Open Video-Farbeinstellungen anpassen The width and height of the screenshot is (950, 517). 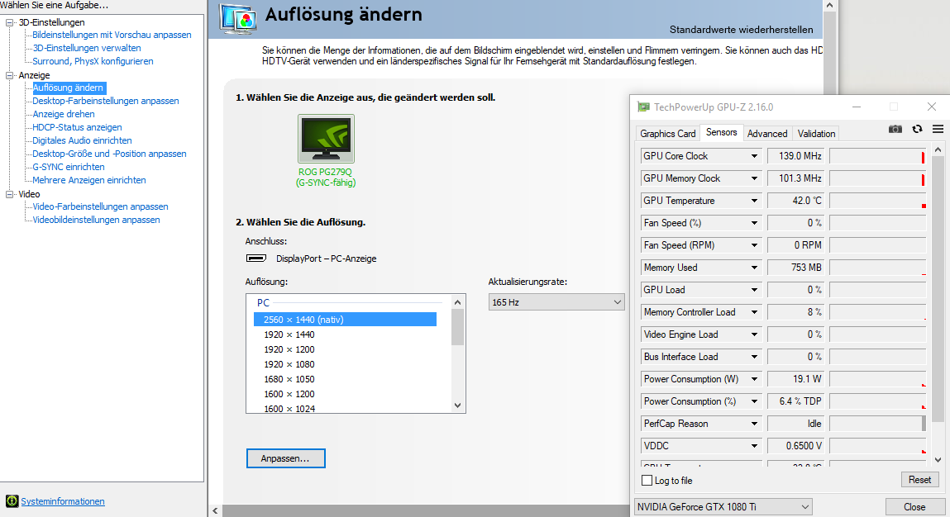100,207
